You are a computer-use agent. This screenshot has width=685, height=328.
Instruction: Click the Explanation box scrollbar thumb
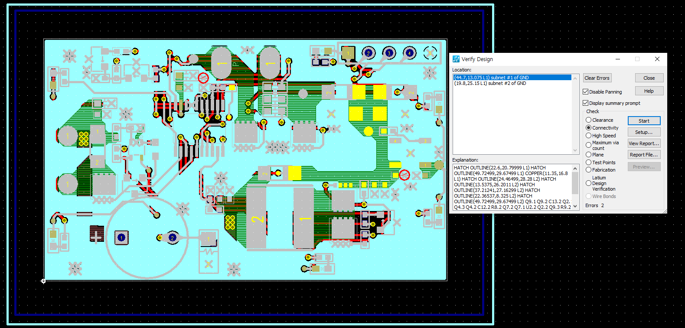575,182
